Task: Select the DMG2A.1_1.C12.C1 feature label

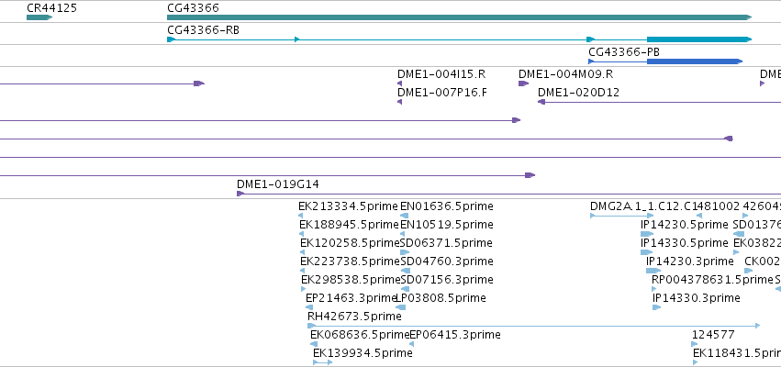Action: 645,206
